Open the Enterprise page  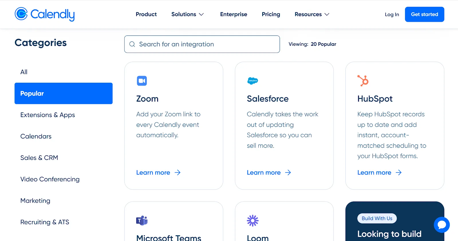click(234, 14)
